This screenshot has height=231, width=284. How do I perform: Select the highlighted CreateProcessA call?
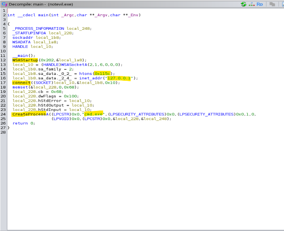click(x=30, y=114)
